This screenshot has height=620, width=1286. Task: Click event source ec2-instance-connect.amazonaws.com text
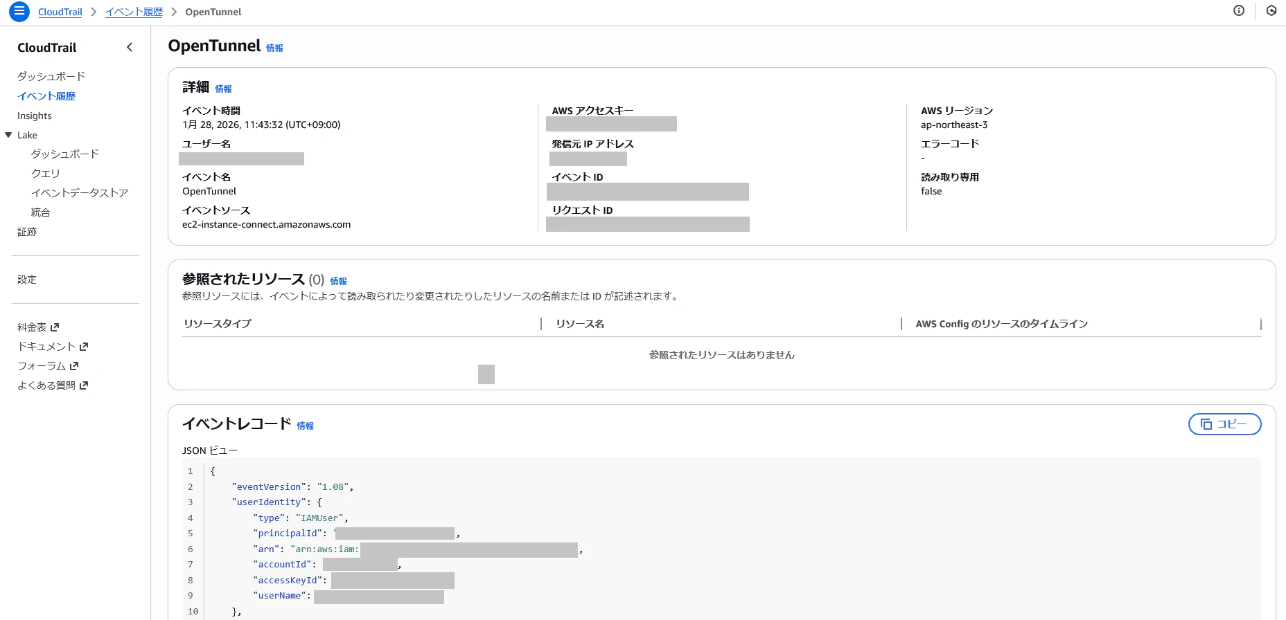[x=267, y=224]
